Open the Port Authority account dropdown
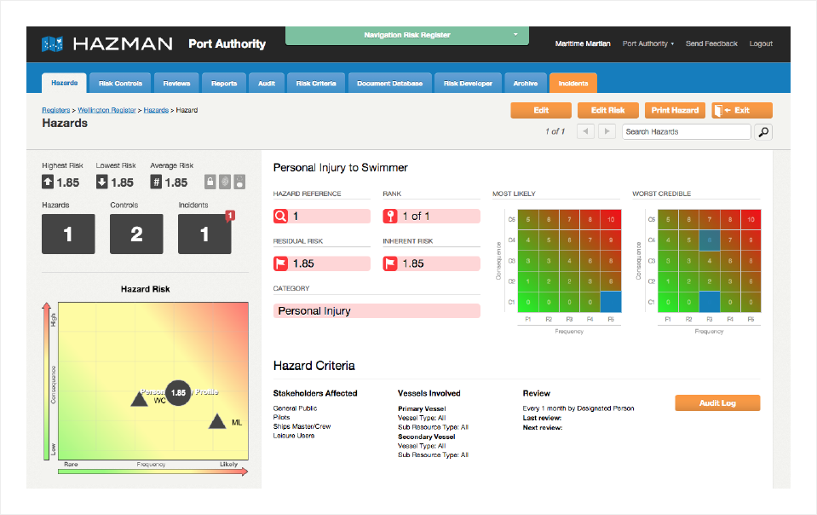The height and width of the screenshot is (515, 817). point(647,43)
